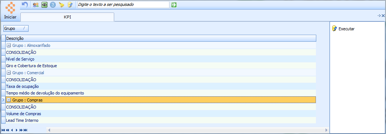Image resolution: width=386 pixels, height=134 pixels.
Task: Click the Grupo grouping column header
Action: pos(16,29)
